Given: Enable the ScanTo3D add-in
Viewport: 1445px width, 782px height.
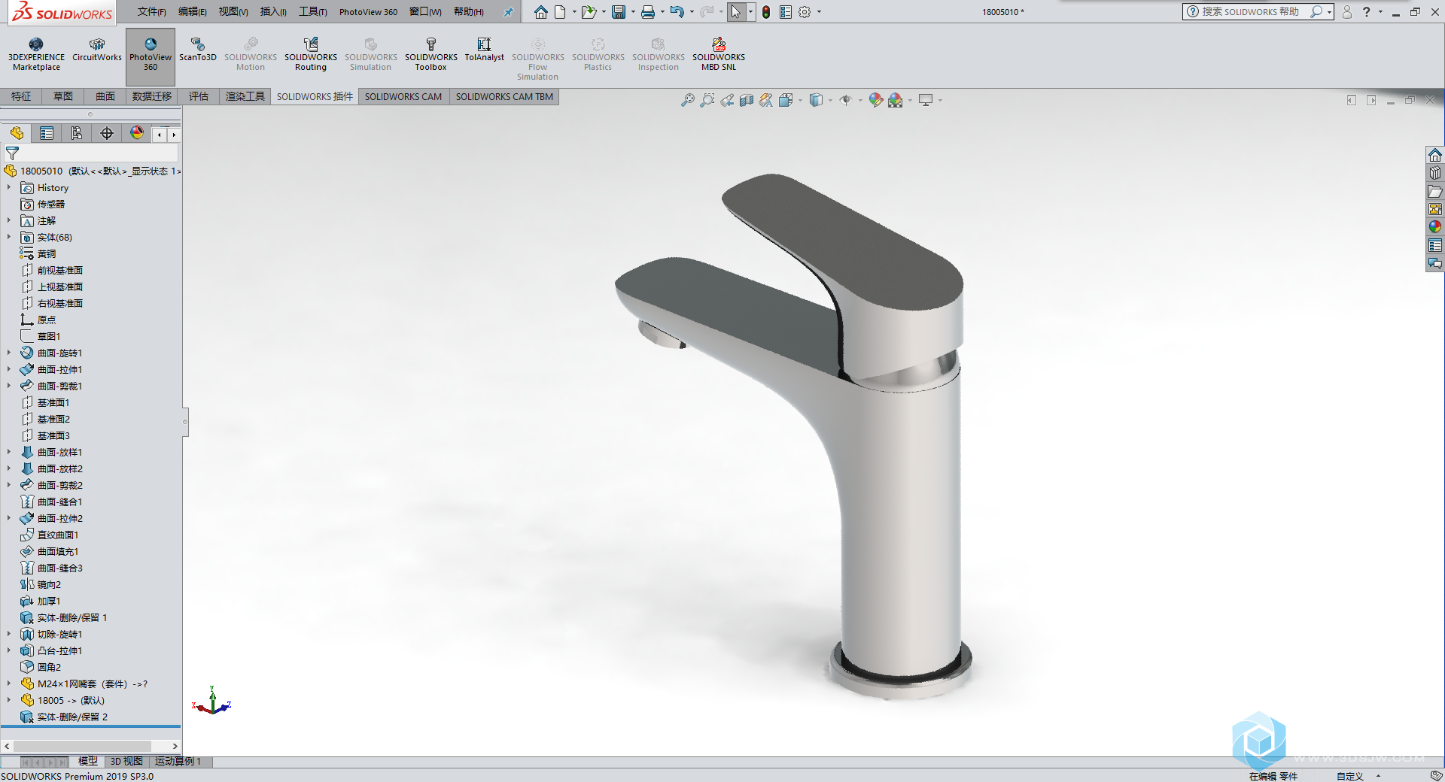Looking at the screenshot, I should point(197,50).
